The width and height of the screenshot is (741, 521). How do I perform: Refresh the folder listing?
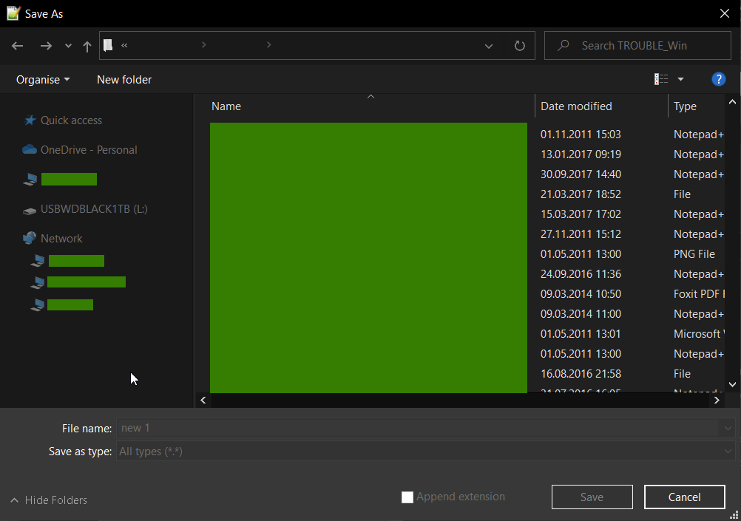[519, 46]
